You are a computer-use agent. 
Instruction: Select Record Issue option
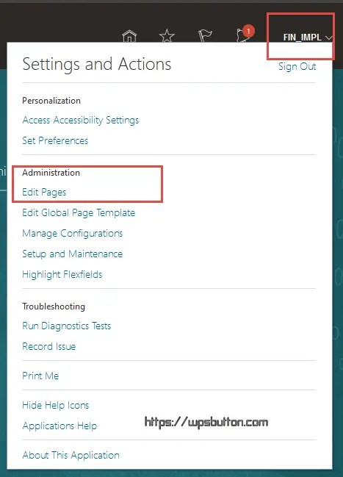(x=49, y=346)
